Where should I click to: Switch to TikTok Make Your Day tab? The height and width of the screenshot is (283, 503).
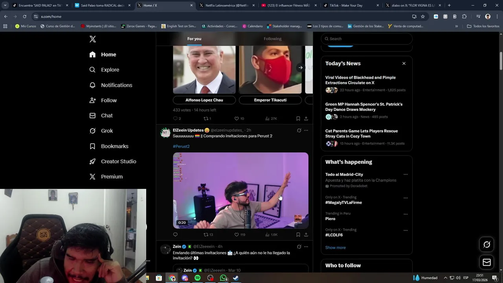pyautogui.click(x=351, y=6)
